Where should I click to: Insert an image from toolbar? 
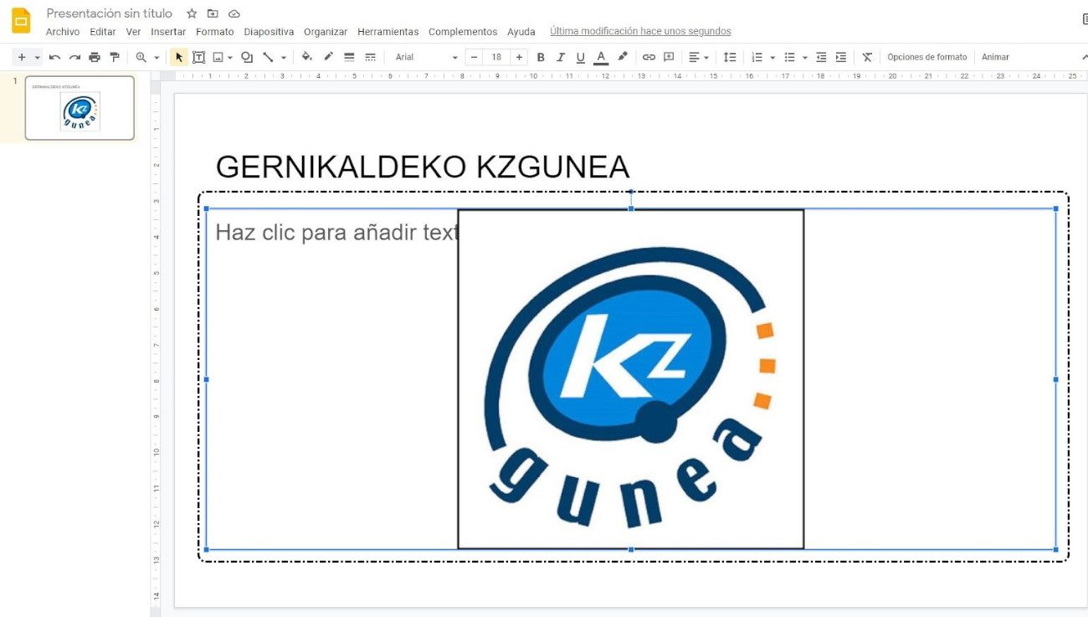218,57
